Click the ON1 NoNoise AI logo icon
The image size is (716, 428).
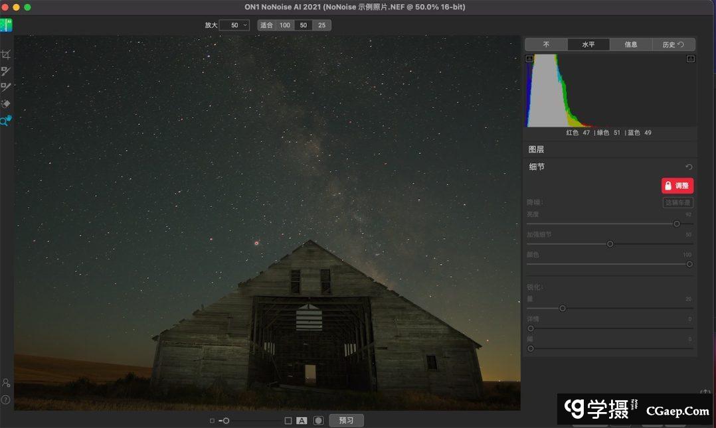pos(6,25)
